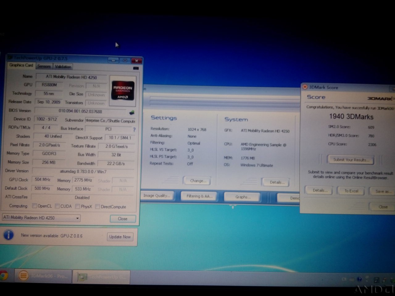Click the GPU Clock 504 MHz field
Screen dimensions: 395x296
pos(43,179)
